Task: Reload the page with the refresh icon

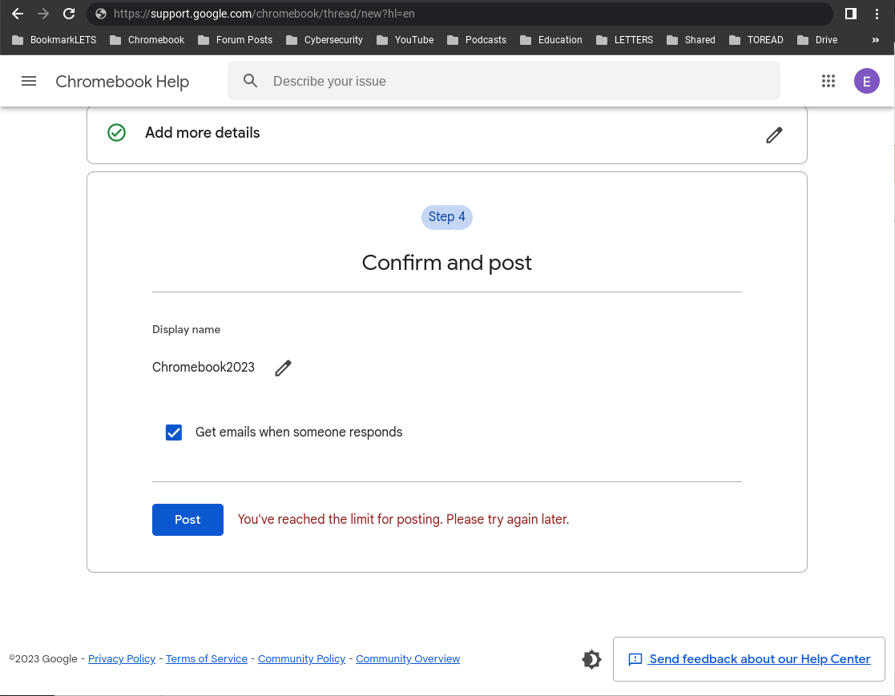Action: [69, 14]
